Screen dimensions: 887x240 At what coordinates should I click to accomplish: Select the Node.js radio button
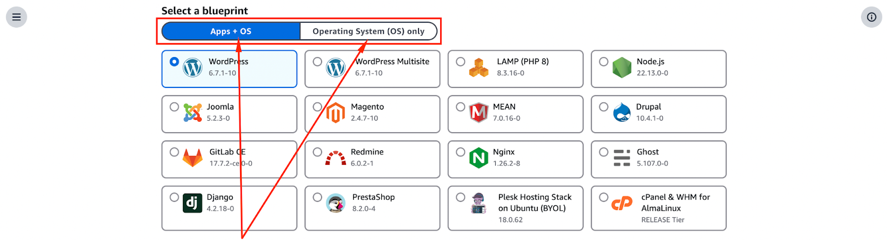[x=604, y=61]
